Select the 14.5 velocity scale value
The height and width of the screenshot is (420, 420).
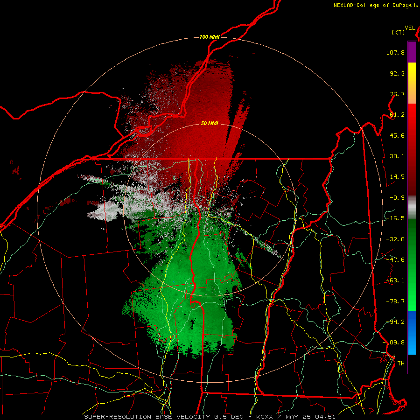click(397, 177)
